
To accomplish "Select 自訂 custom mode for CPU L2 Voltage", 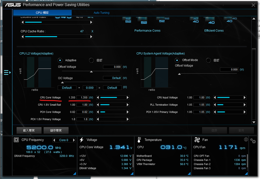I will click(91, 60).
